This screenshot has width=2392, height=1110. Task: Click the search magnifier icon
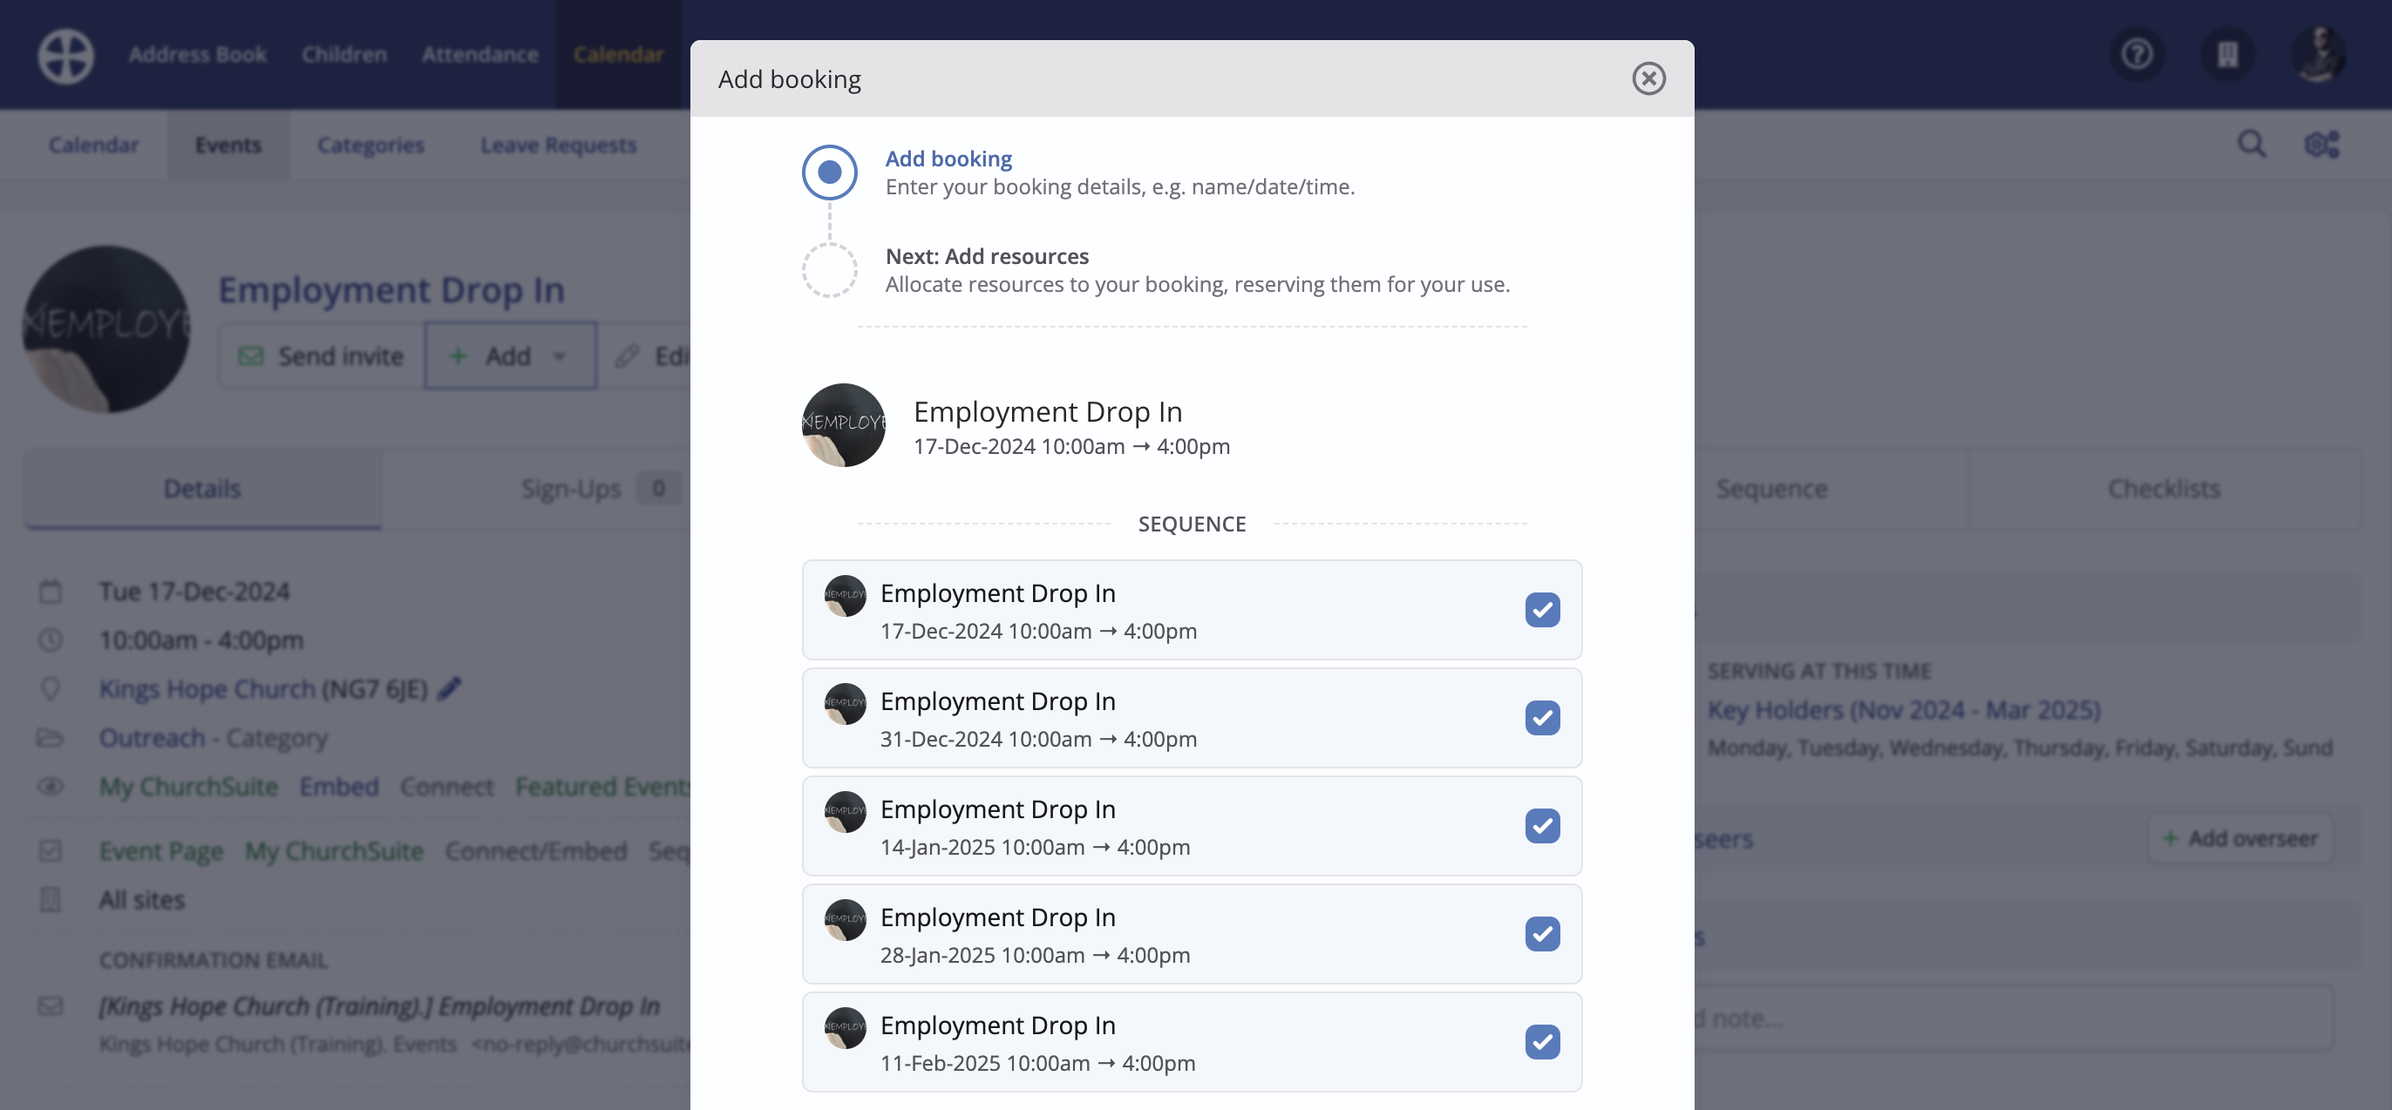click(2251, 145)
